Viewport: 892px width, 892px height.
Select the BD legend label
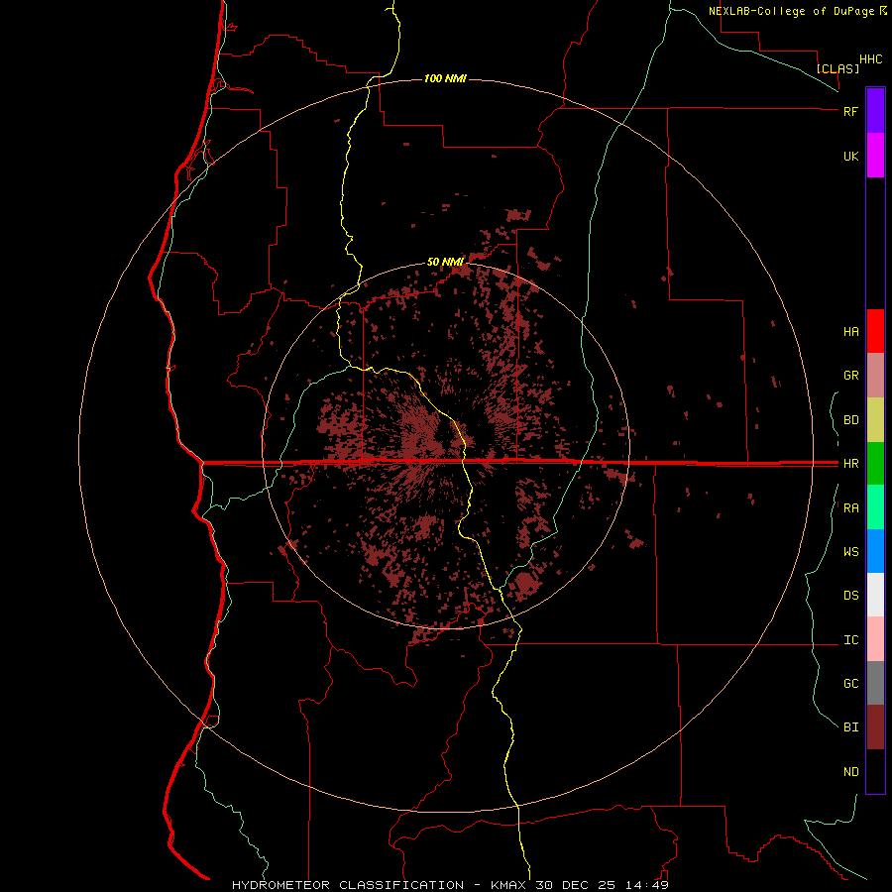click(x=850, y=420)
